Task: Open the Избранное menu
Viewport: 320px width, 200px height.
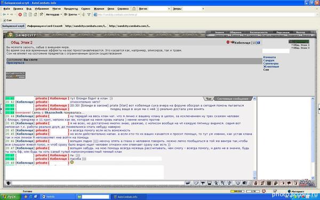Action: point(42,9)
